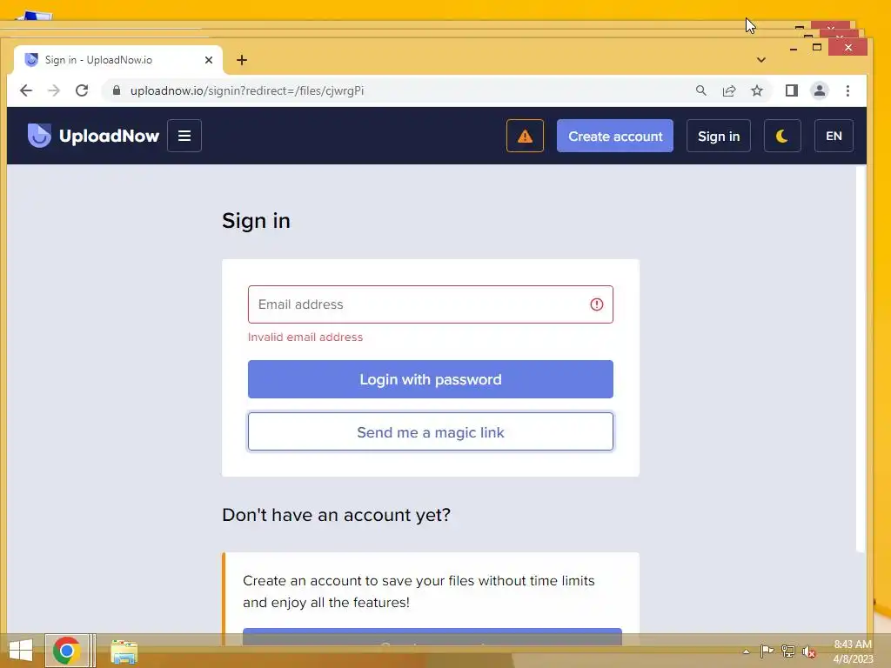Click the zoom magnifier icon in address bar
Viewport: 891px width, 668px height.
[x=700, y=90]
